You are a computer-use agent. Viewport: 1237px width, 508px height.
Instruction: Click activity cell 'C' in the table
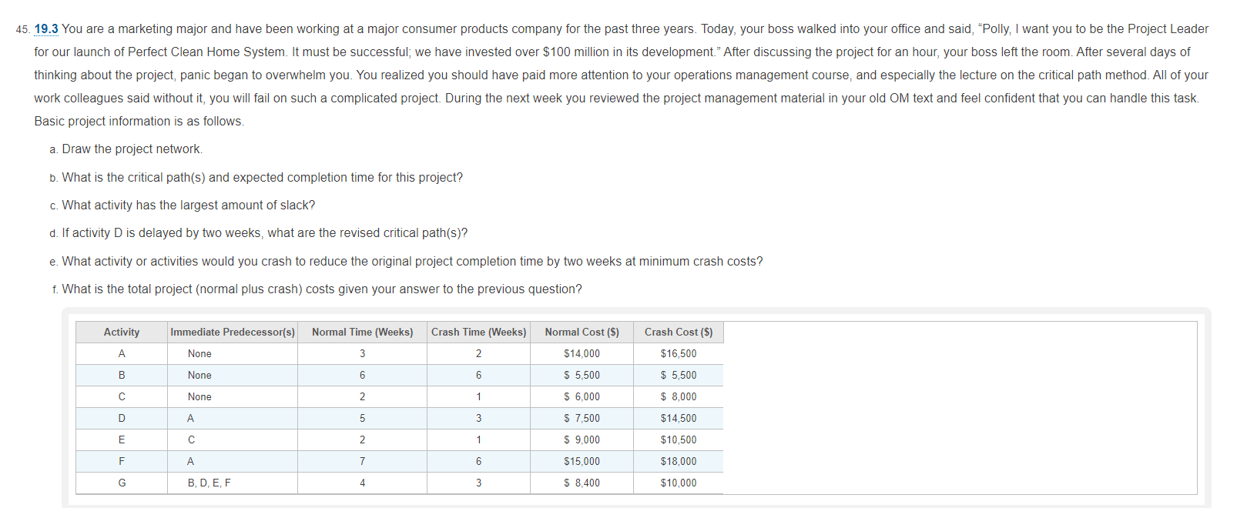[122, 397]
